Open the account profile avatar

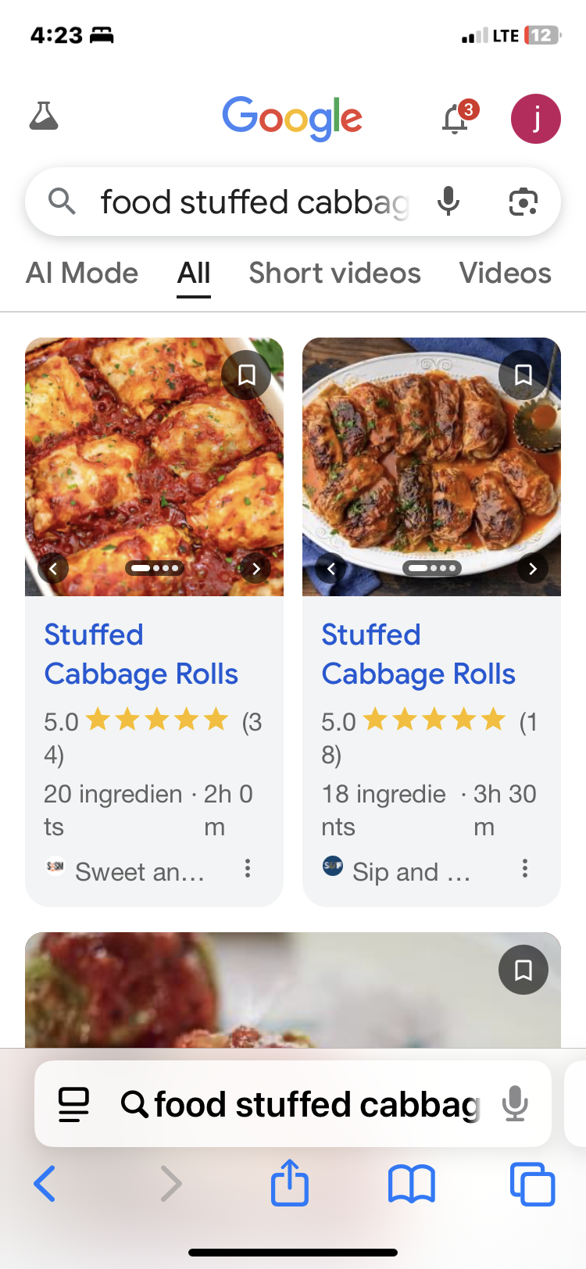[535, 119]
